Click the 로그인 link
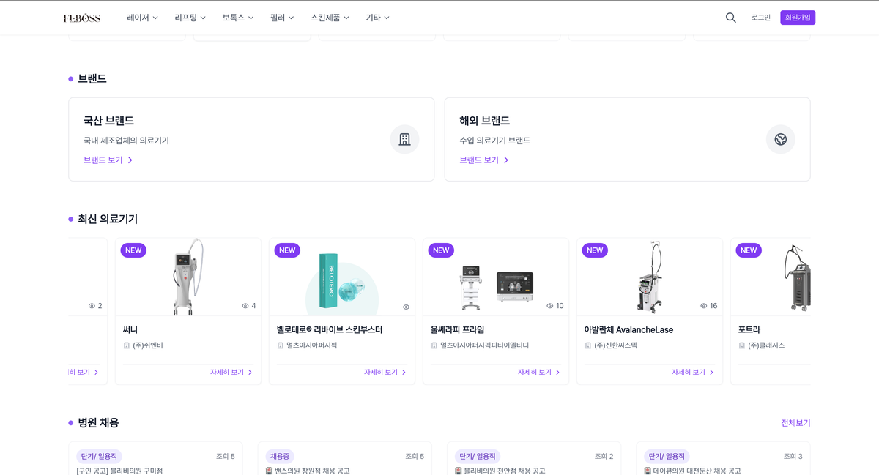This screenshot has height=475, width=879. [x=760, y=18]
